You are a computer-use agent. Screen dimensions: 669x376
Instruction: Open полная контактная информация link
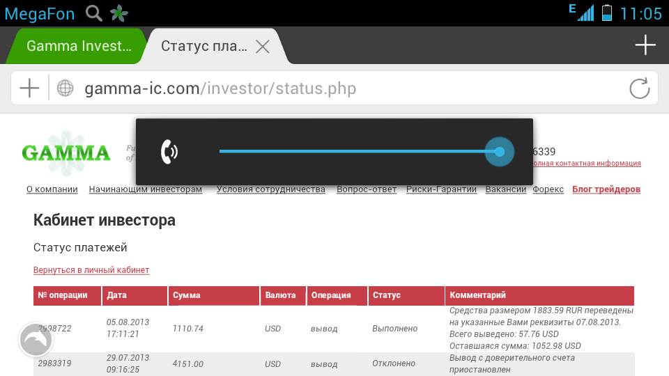[587, 163]
